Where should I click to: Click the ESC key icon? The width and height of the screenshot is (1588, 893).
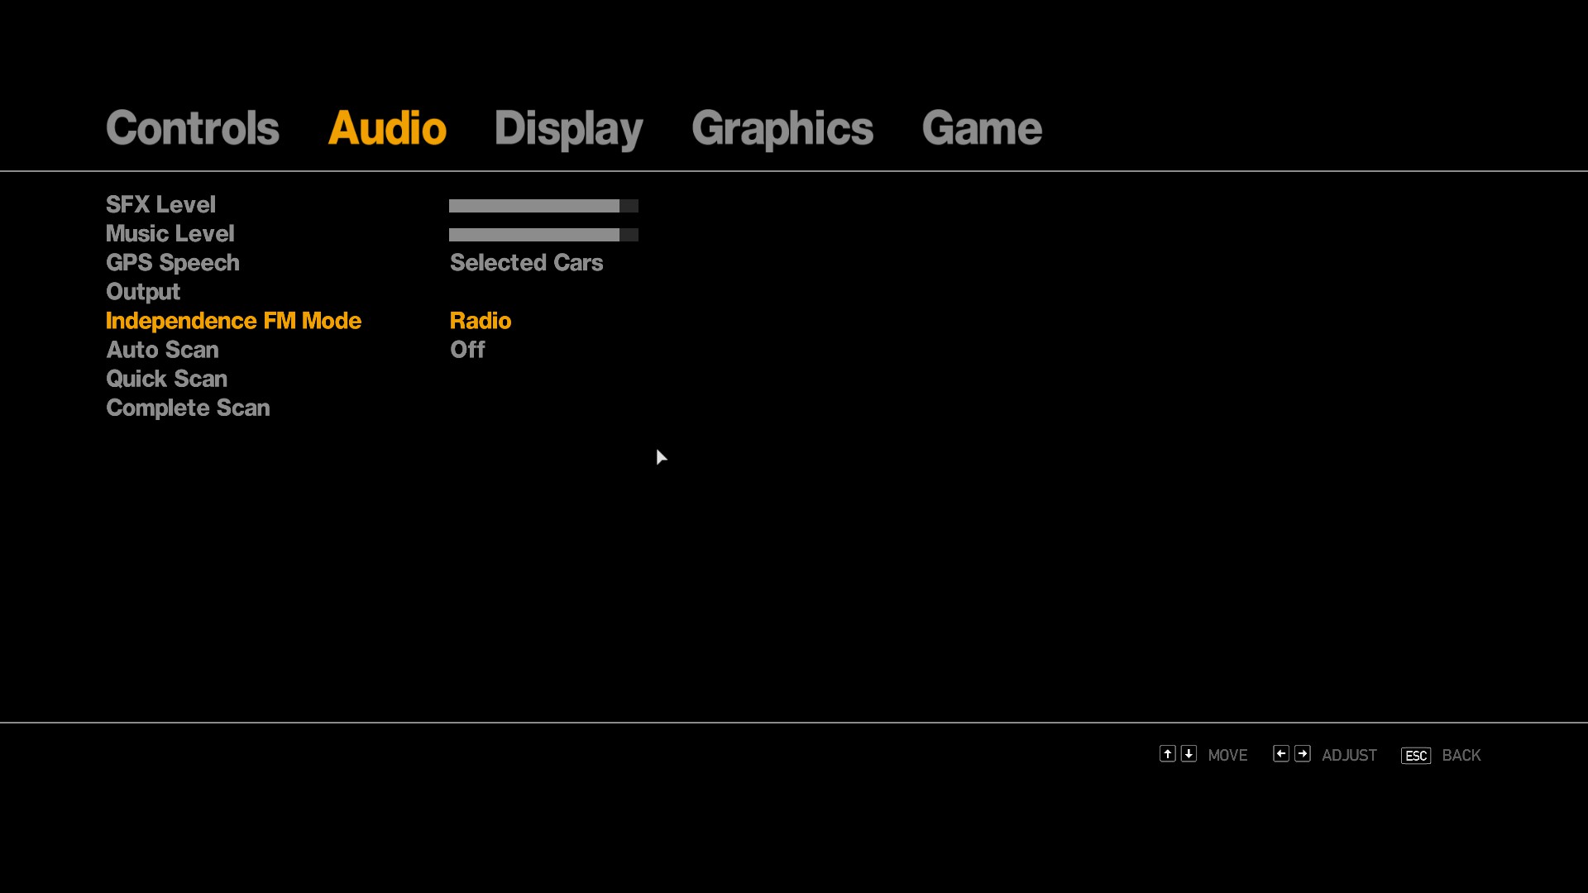click(x=1415, y=756)
